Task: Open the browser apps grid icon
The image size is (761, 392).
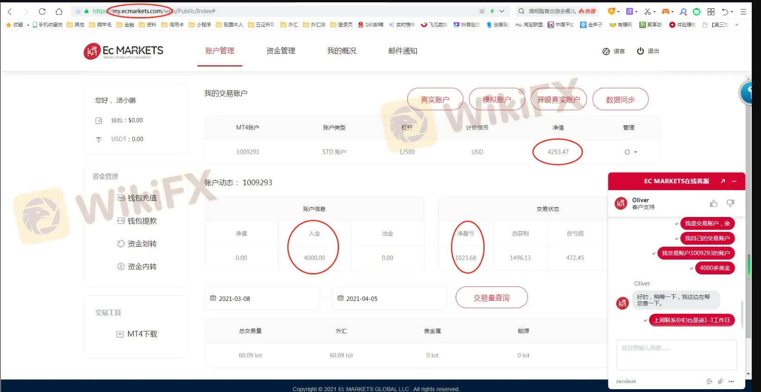Action: (711, 12)
